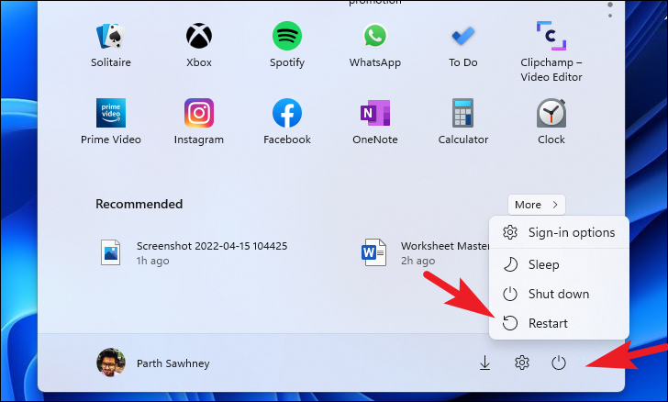
Task: Launch OneNote
Action: [375, 121]
